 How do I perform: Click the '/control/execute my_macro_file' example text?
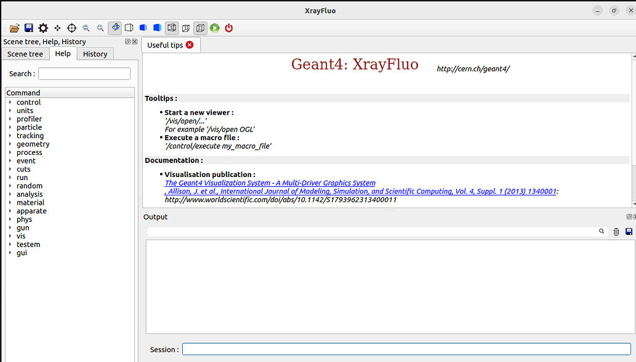[x=218, y=146]
